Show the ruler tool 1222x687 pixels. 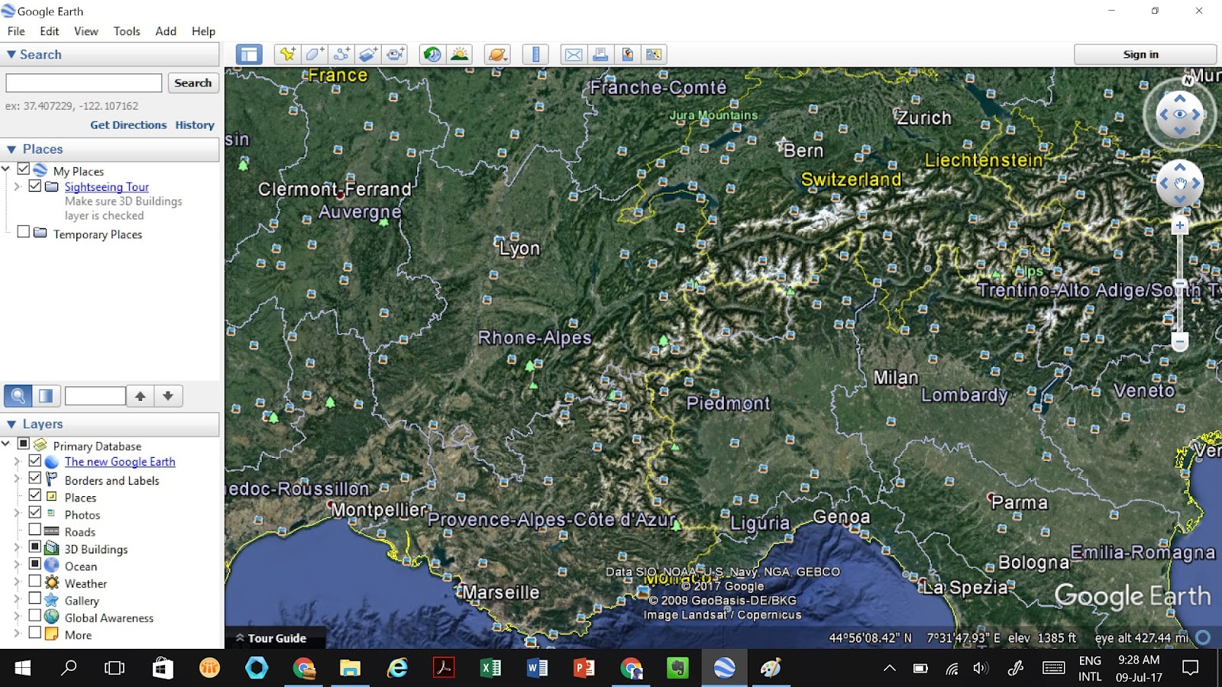click(535, 54)
